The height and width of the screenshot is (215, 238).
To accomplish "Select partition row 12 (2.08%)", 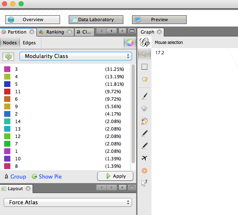I will [65, 136].
